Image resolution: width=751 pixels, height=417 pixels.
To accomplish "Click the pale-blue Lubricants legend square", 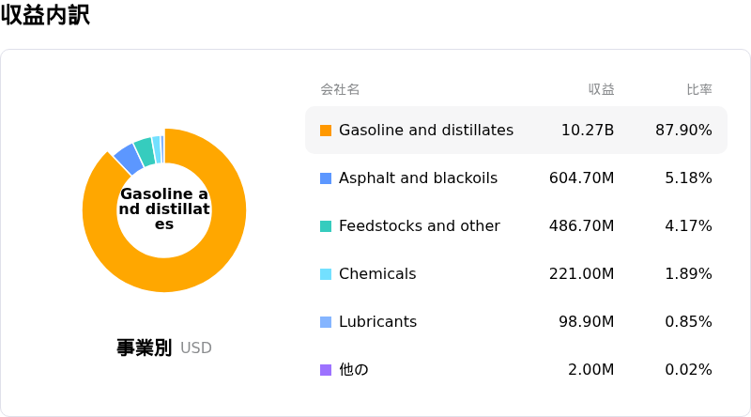I will point(326,322).
